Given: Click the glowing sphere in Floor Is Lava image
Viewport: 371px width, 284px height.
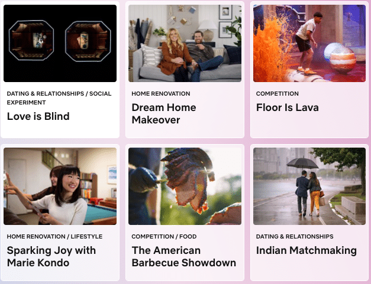Looking at the screenshot, I should coord(340,57).
